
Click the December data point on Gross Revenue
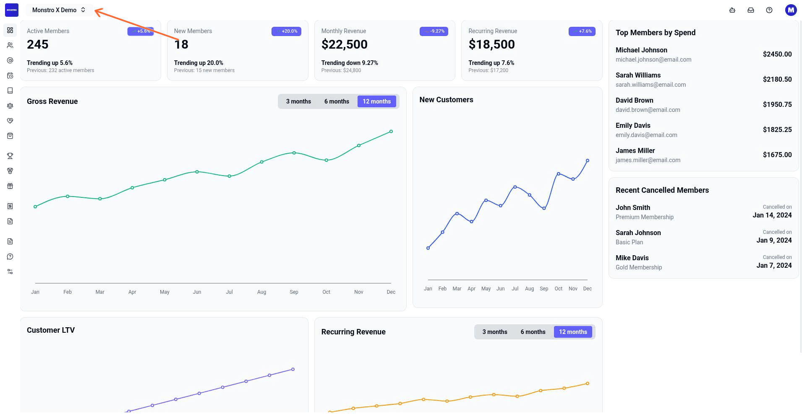(391, 132)
